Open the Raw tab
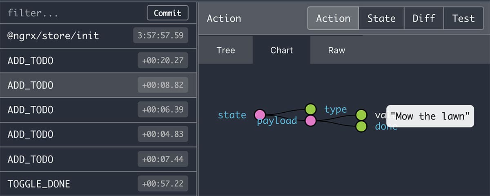The height and width of the screenshot is (196, 490). point(337,50)
